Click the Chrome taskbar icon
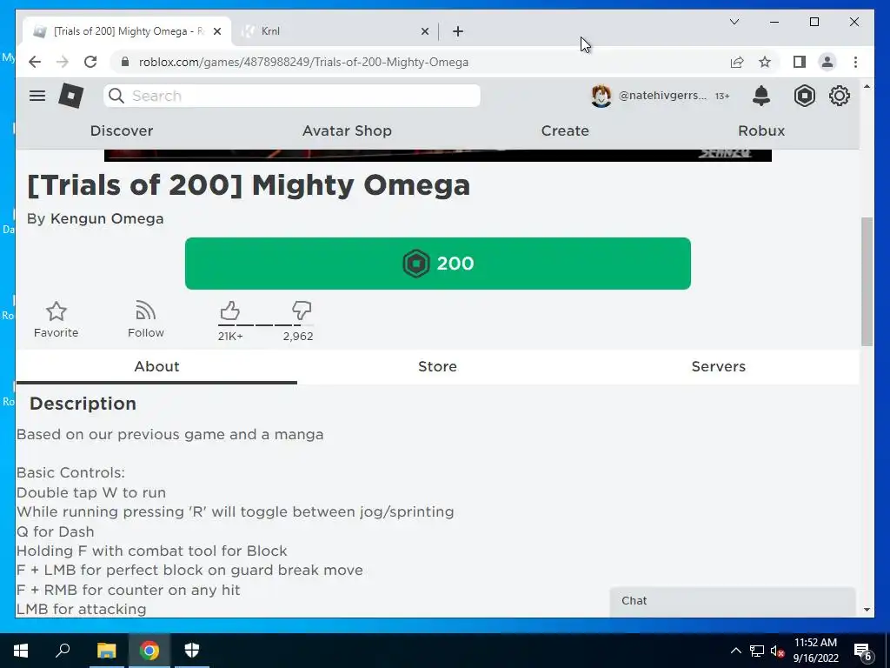The height and width of the screenshot is (668, 890). [149, 651]
